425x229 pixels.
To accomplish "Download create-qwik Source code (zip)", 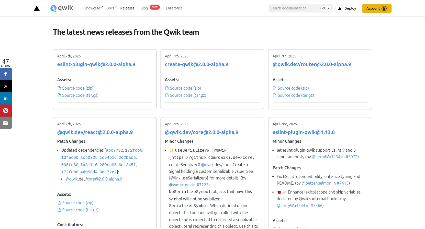I will pyautogui.click(x=185, y=88).
